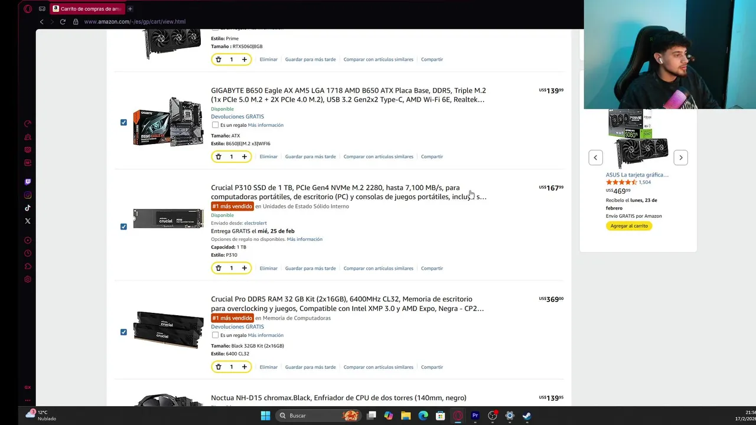This screenshot has width=756, height=425.
Task: Mark GIGABYTE B650 as a gift
Action: (x=215, y=125)
